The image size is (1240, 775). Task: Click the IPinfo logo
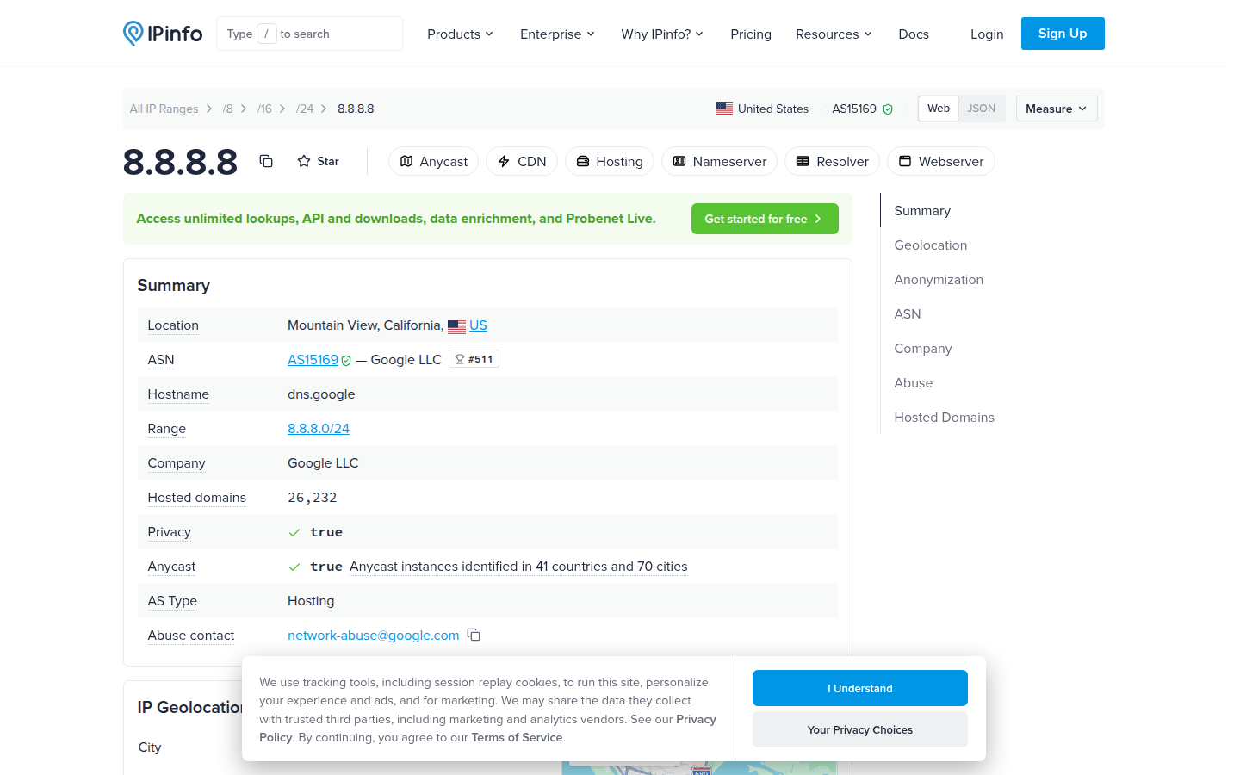coord(163,34)
